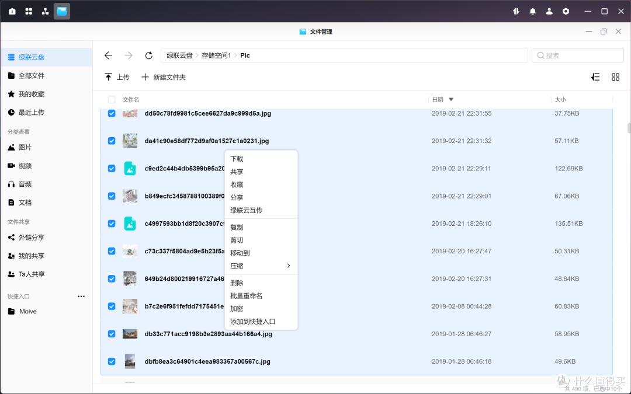
Task: Open the 快捷入口 three-dot menu
Action: click(x=81, y=297)
